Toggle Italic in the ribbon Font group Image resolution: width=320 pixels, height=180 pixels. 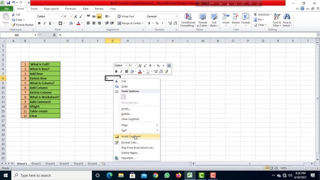pyautogui.click(x=44, y=23)
